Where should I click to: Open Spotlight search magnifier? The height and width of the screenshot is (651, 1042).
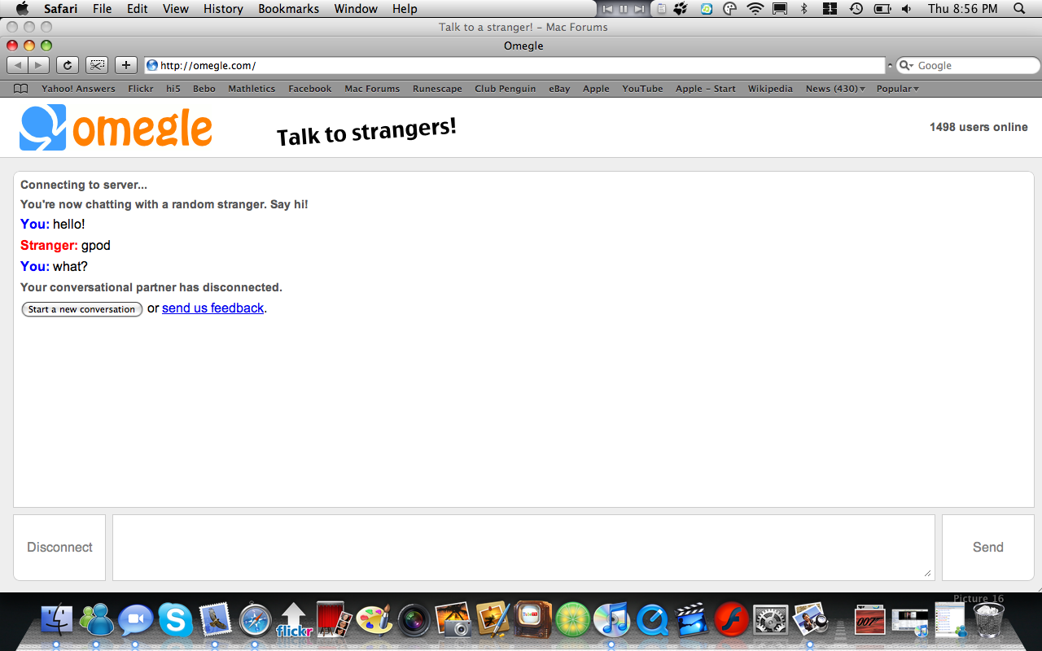point(1020,9)
